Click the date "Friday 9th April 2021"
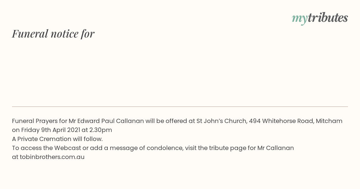The height and width of the screenshot is (189, 360). 51,130
